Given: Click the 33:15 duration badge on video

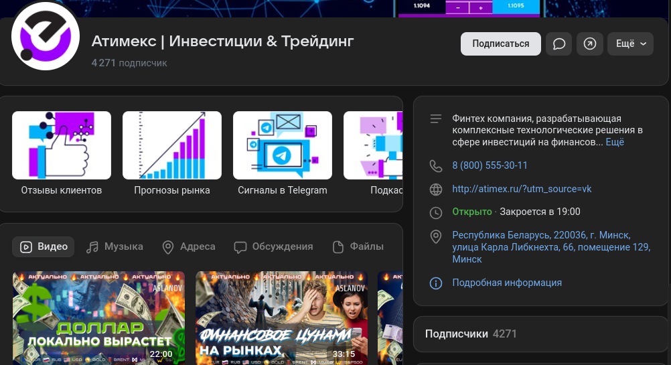Looking at the screenshot, I should tap(344, 354).
